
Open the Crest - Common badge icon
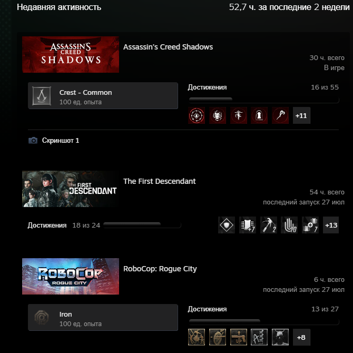[x=42, y=96]
